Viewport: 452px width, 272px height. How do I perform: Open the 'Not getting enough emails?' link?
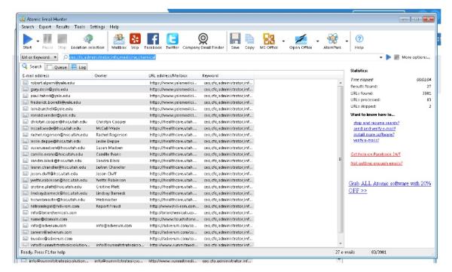click(377, 164)
